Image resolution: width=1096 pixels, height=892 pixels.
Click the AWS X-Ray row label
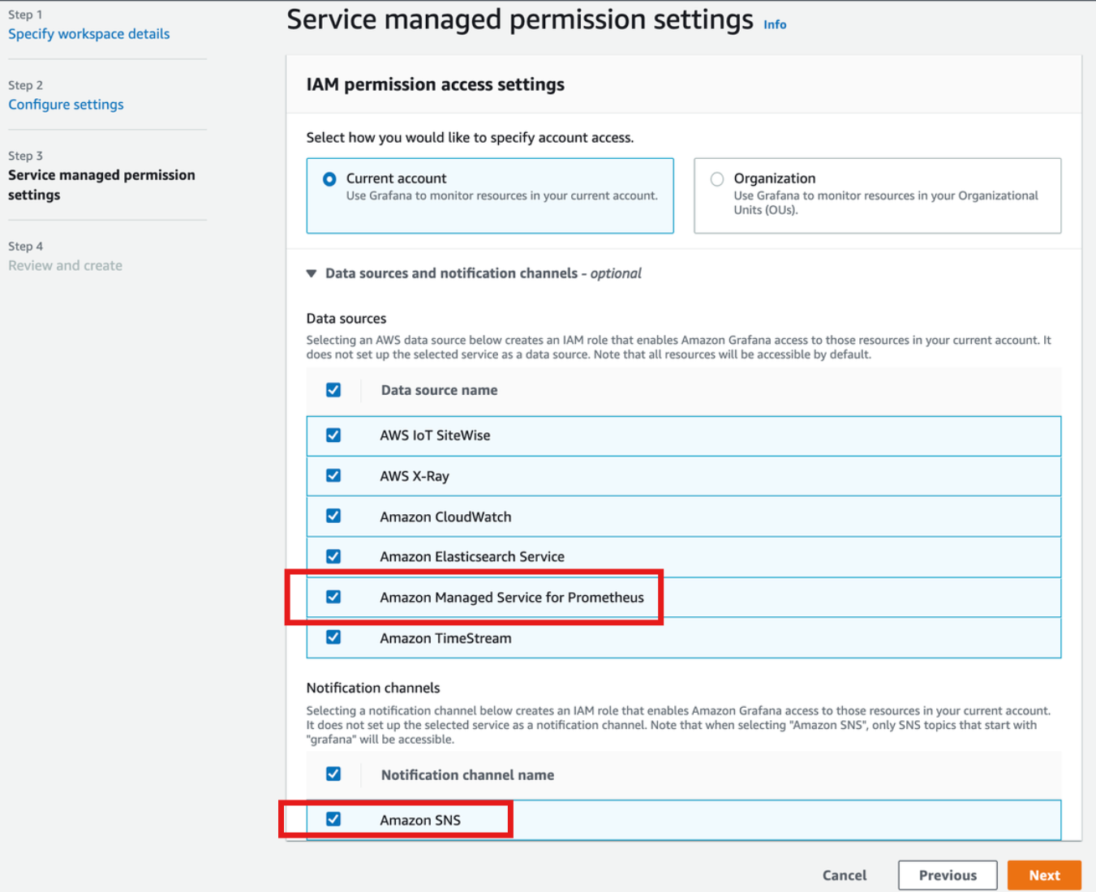click(x=415, y=476)
